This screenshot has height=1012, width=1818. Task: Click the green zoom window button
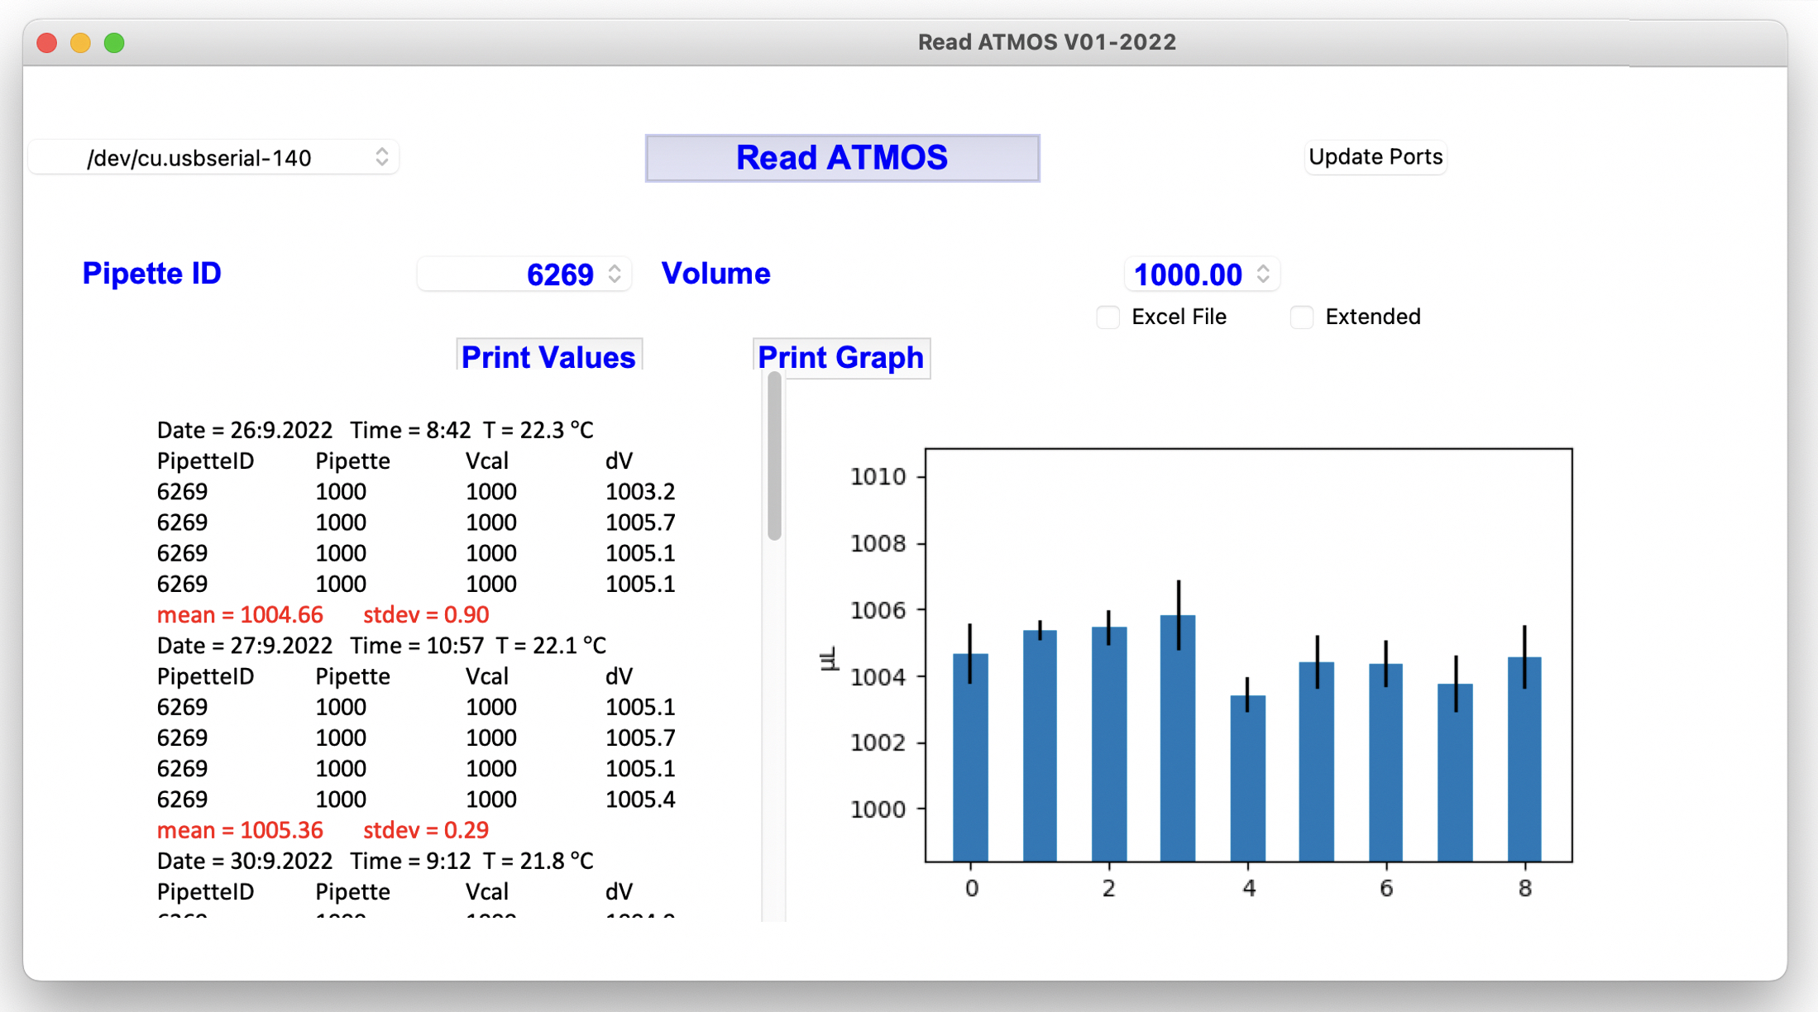(x=114, y=43)
